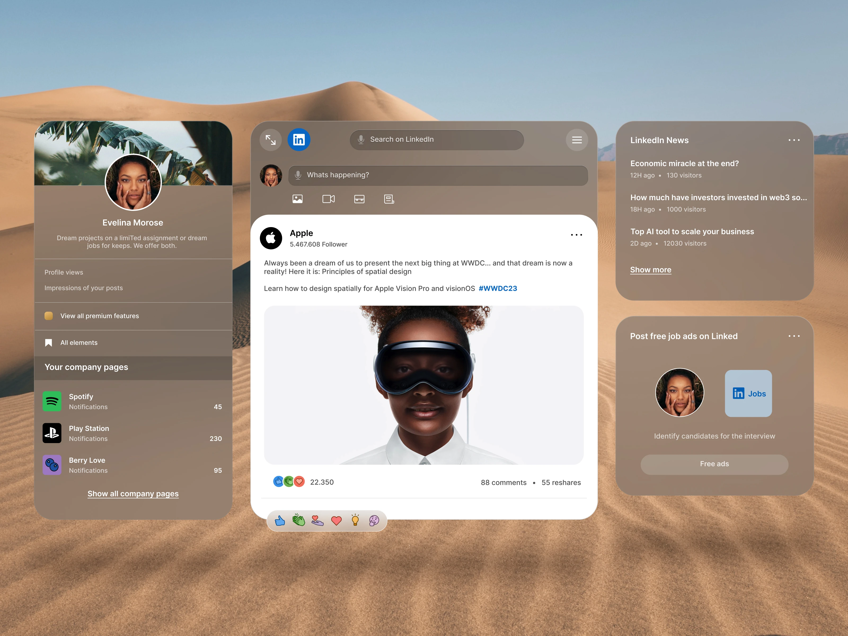Image resolution: width=848 pixels, height=636 pixels.
Task: Click Show all company pages link
Action: pos(133,494)
